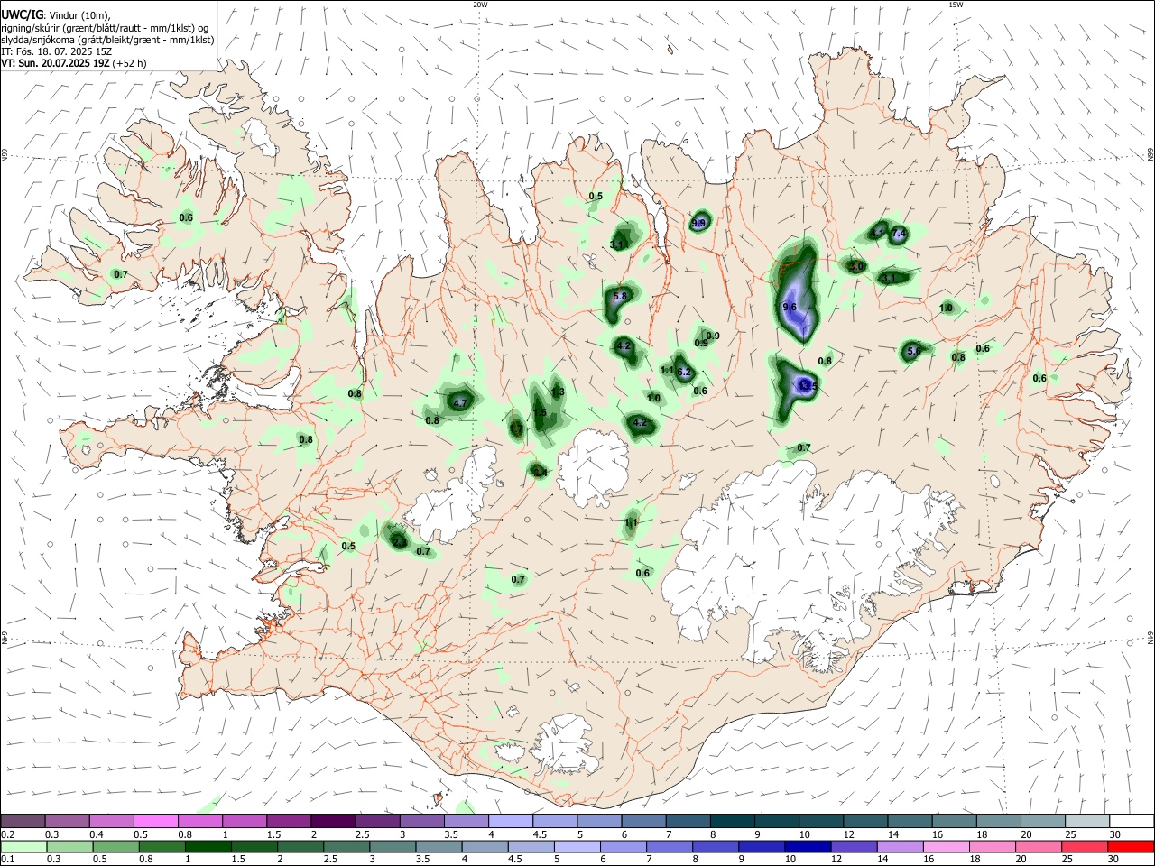
Task: Pick the dark teal swatch labeled 8 in the snow legend
Action: tap(732, 821)
